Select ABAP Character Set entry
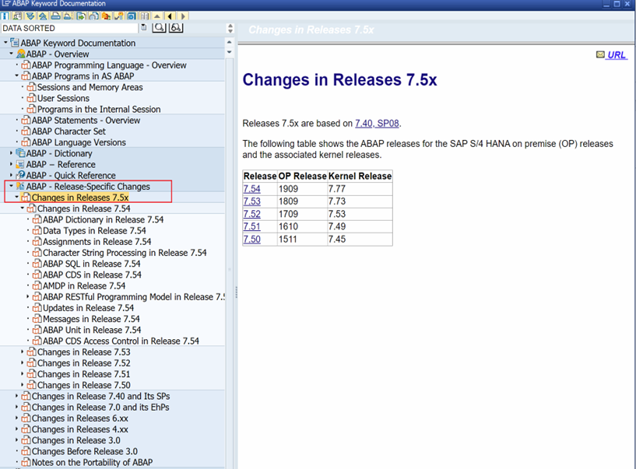636x469 pixels. 69,131
